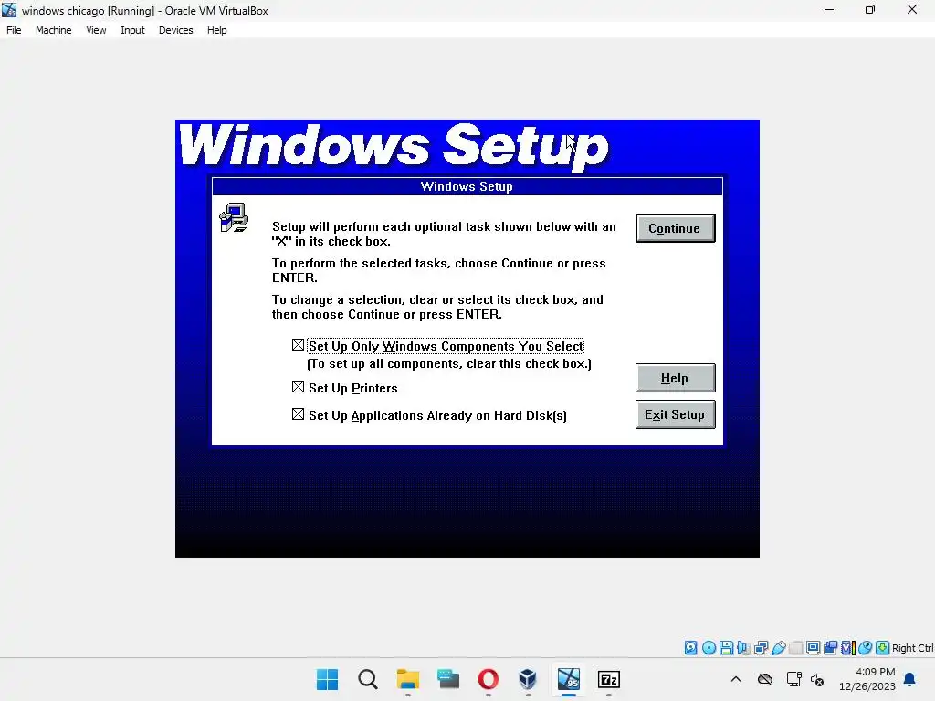The height and width of the screenshot is (701, 935).
Task: Click the greyed-out shared folders indicator icon
Action: 795,648
